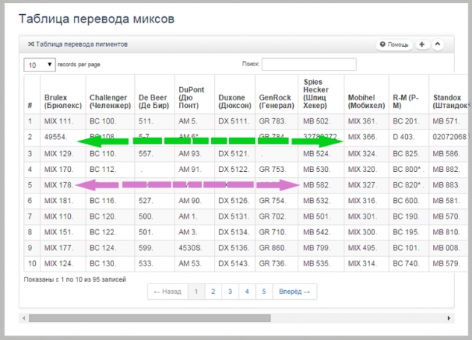This screenshot has width=472, height=340.
Task: Select cell BC 100. in Challenger column
Action: (110, 122)
